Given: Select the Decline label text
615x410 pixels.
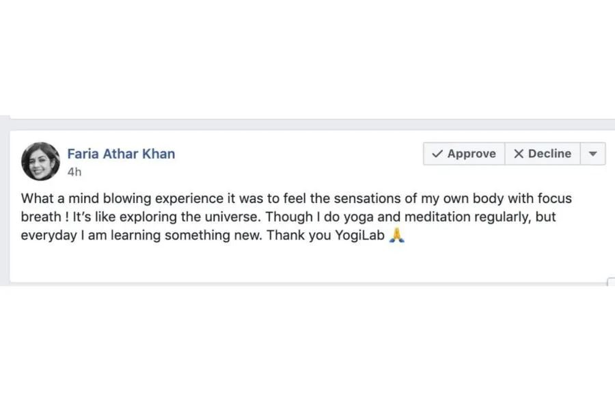Looking at the screenshot, I should [549, 154].
